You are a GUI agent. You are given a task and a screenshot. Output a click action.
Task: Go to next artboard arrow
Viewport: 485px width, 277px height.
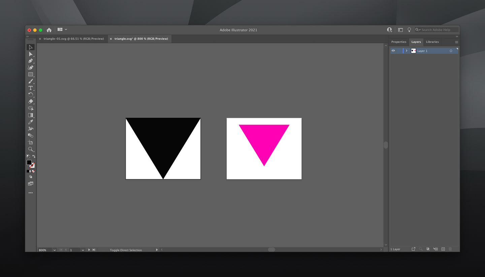tap(89, 250)
